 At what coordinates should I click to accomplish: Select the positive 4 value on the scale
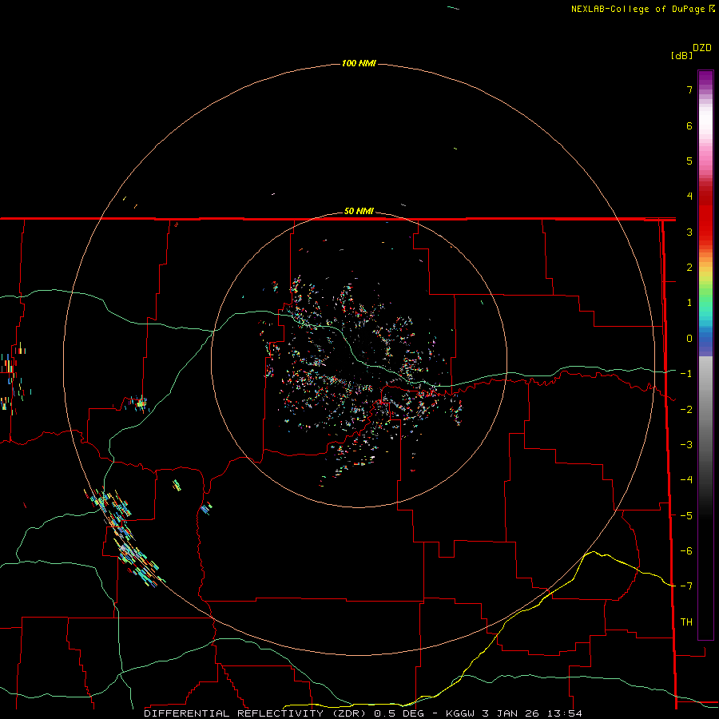pyautogui.click(x=689, y=197)
